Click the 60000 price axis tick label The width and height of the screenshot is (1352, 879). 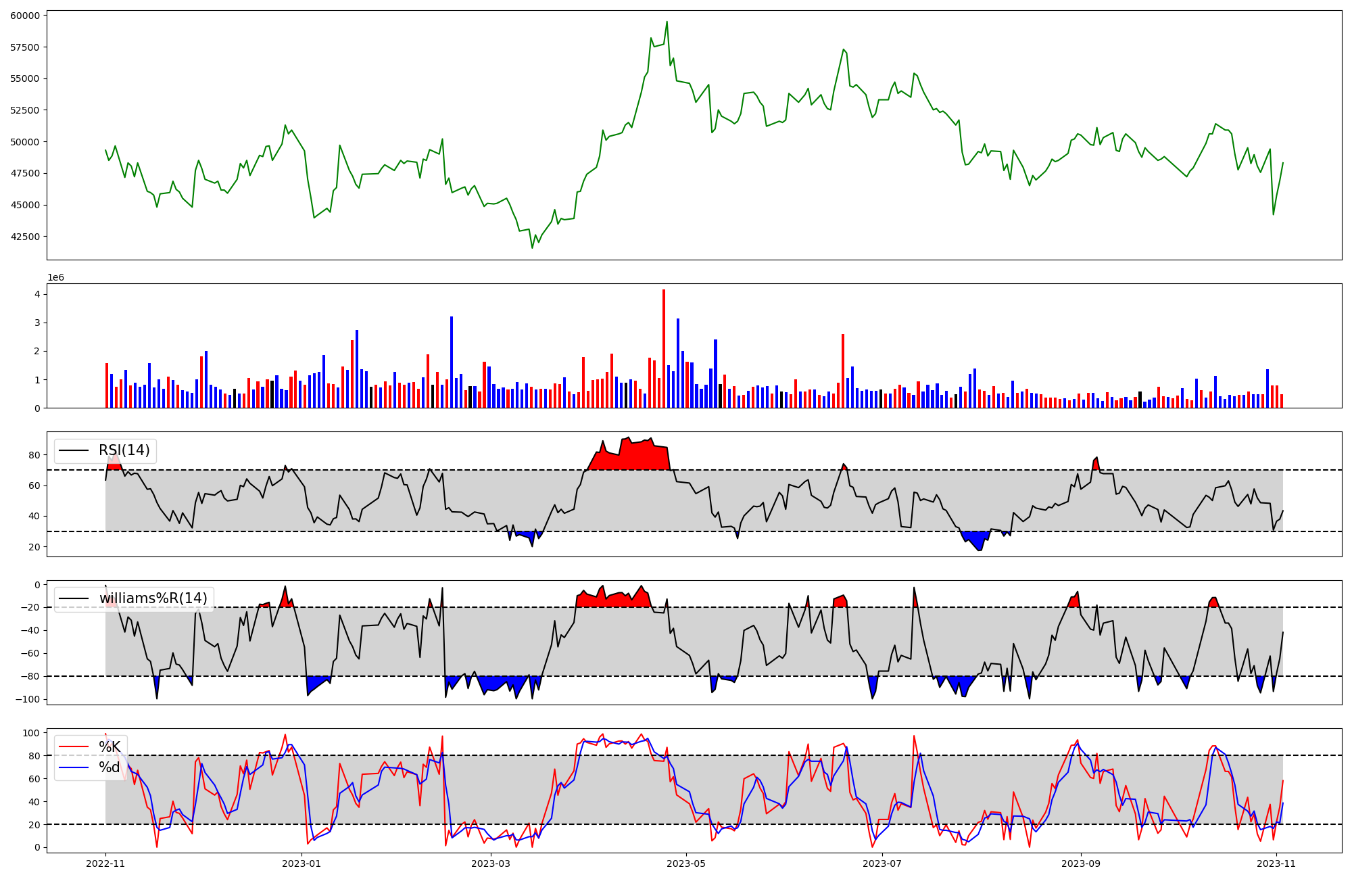pyautogui.click(x=24, y=16)
